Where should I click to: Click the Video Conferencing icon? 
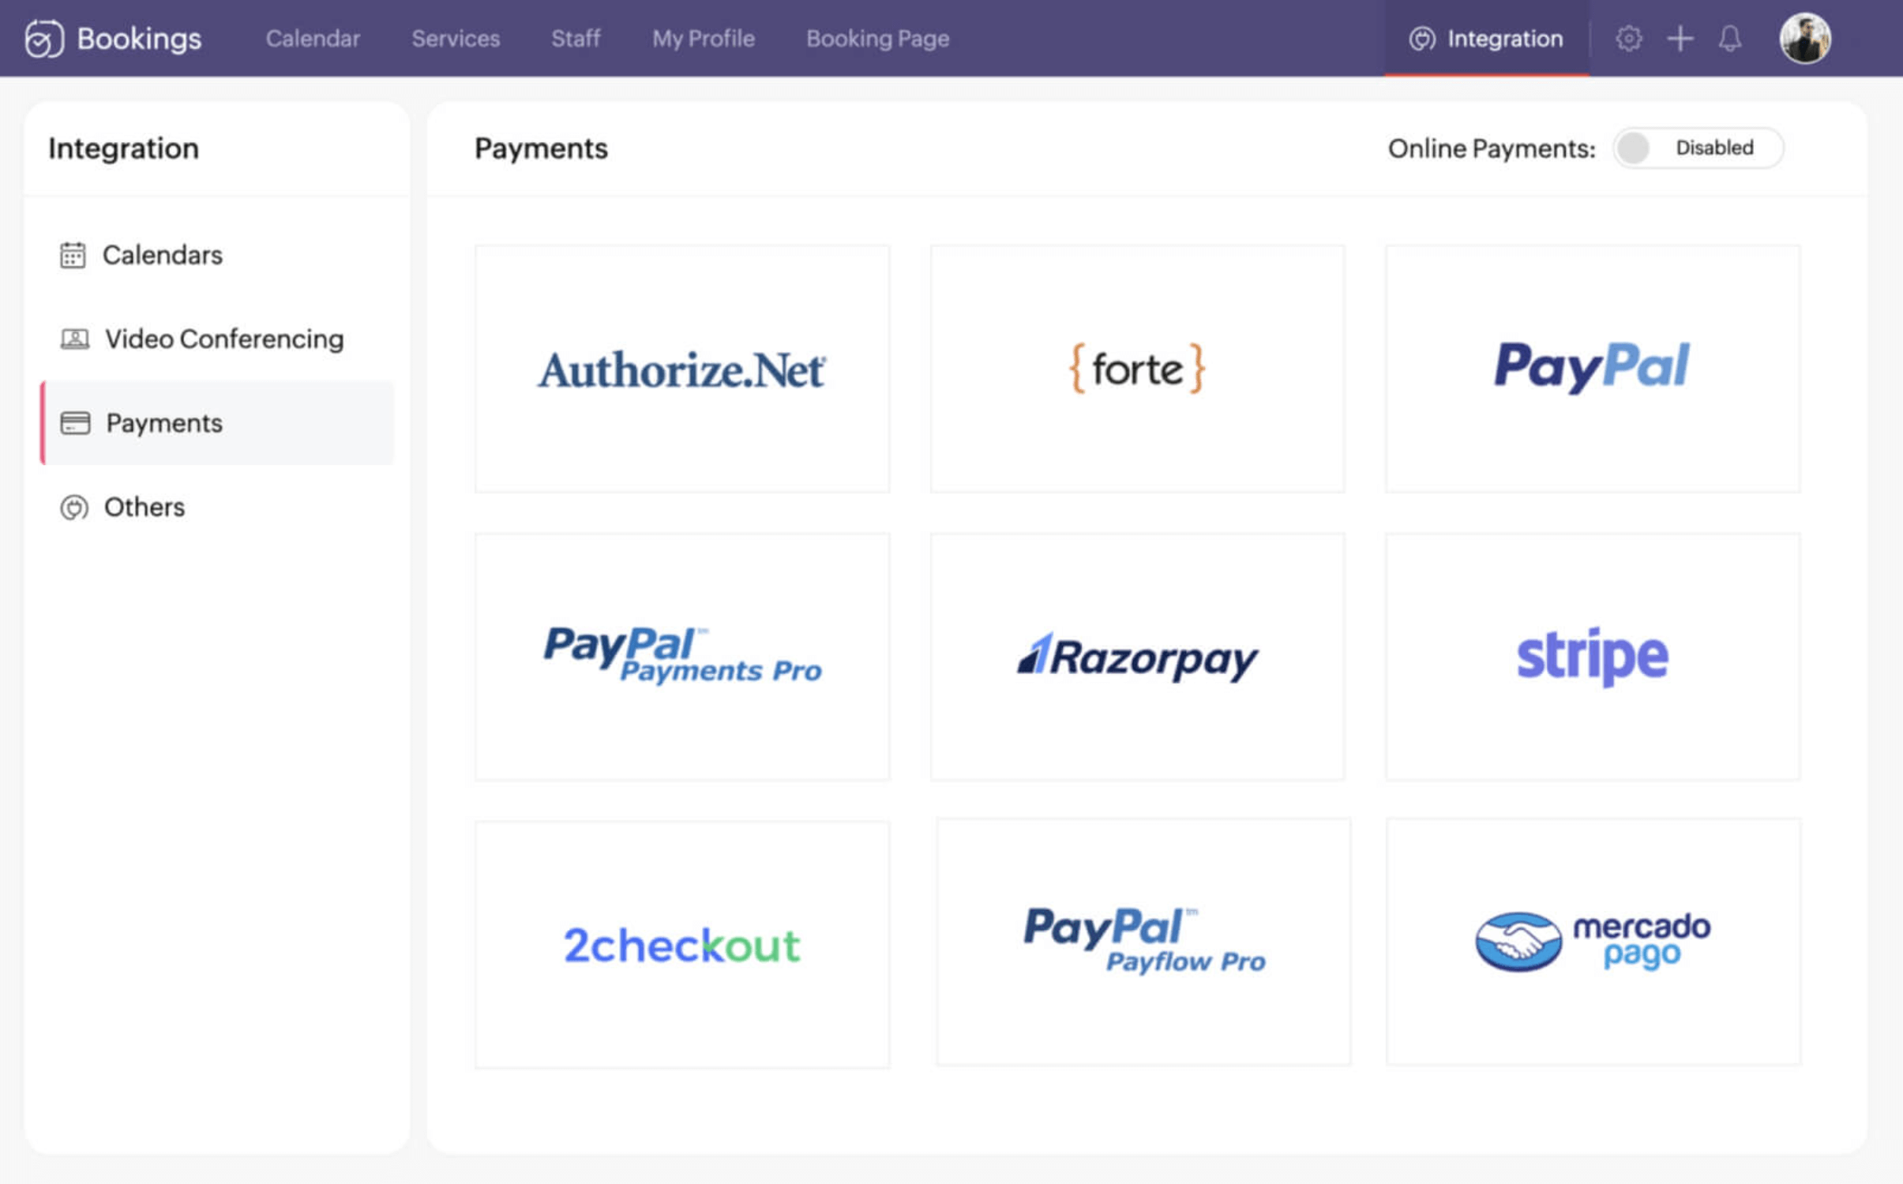[73, 339]
